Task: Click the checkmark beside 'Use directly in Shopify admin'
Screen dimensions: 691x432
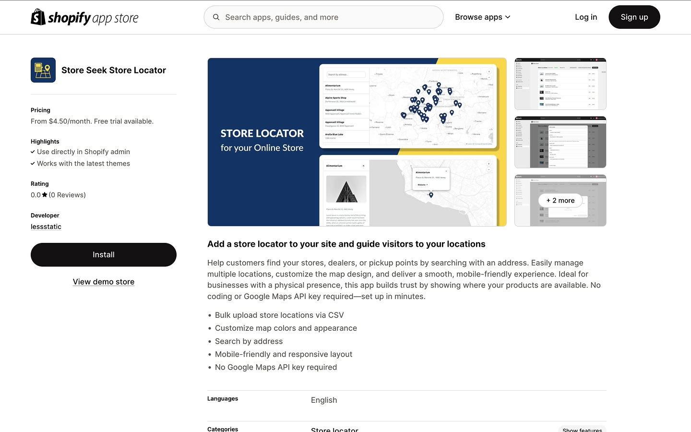Action: [33, 152]
